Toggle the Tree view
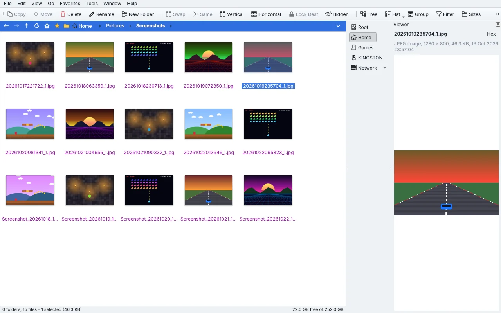The image size is (501, 313). (369, 14)
